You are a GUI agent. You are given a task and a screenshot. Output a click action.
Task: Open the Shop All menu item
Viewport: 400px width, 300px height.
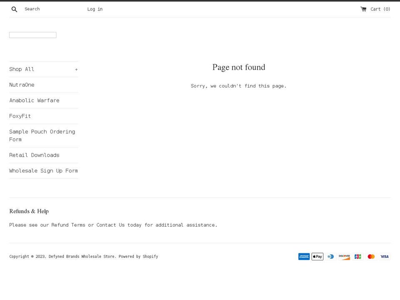point(22,69)
